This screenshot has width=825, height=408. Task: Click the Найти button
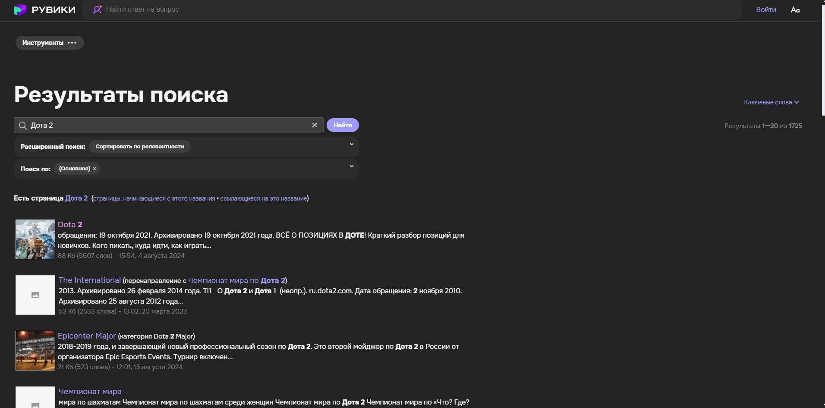[343, 125]
